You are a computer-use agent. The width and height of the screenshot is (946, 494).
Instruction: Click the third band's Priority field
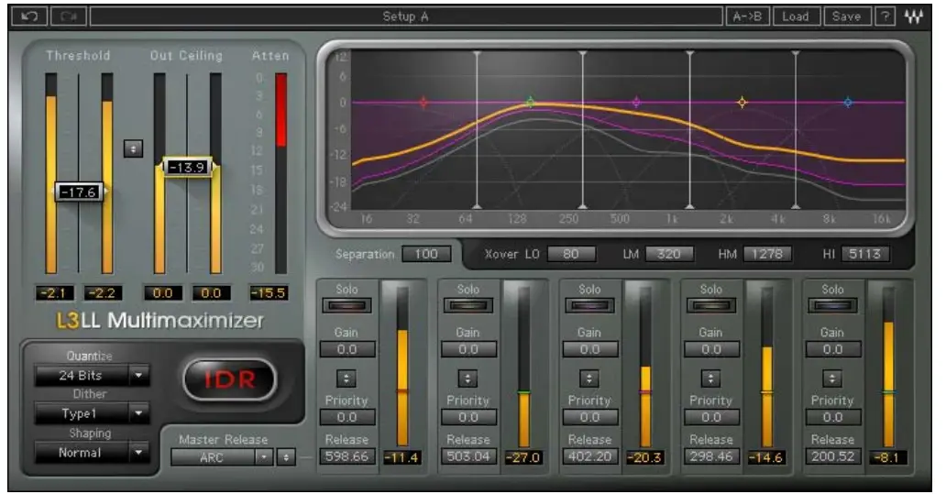pos(590,417)
